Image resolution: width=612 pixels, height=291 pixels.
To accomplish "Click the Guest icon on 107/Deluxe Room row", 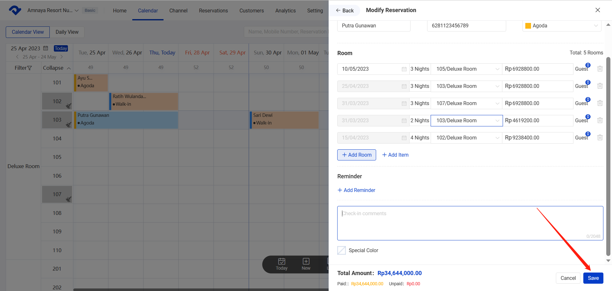I will [582, 103].
